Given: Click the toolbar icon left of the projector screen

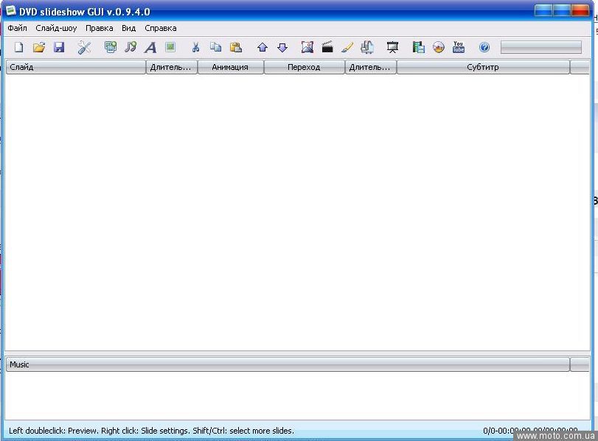Looking at the screenshot, I should tap(367, 47).
